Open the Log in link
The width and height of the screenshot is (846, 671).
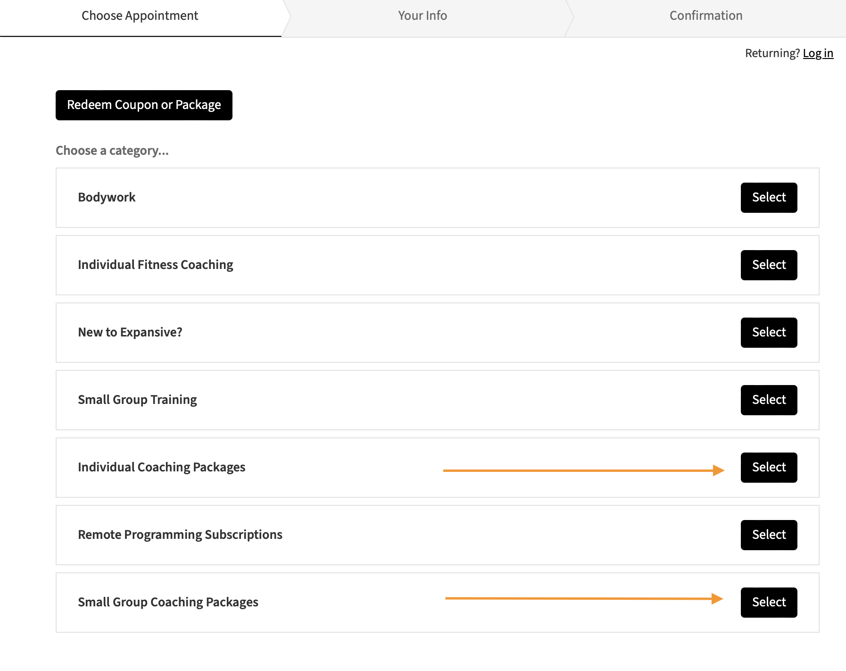818,53
